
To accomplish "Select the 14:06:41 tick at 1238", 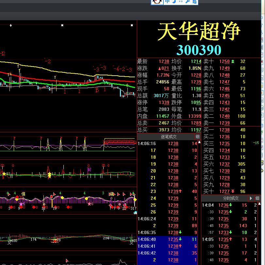I will tap(167, 246).
